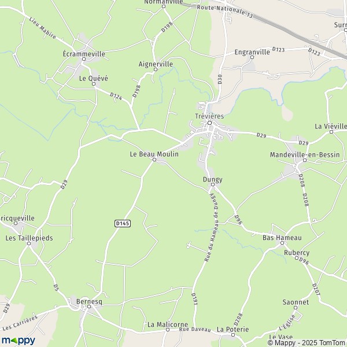Click the Les Taillepieds marker

click(29, 243)
